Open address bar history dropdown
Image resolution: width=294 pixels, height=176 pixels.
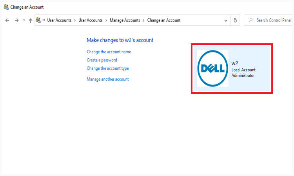coord(226,21)
